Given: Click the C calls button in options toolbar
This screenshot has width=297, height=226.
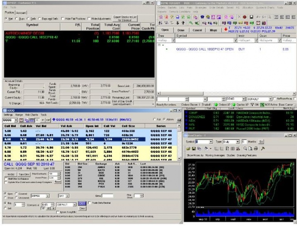Looking at the screenshot, I should point(37,120).
